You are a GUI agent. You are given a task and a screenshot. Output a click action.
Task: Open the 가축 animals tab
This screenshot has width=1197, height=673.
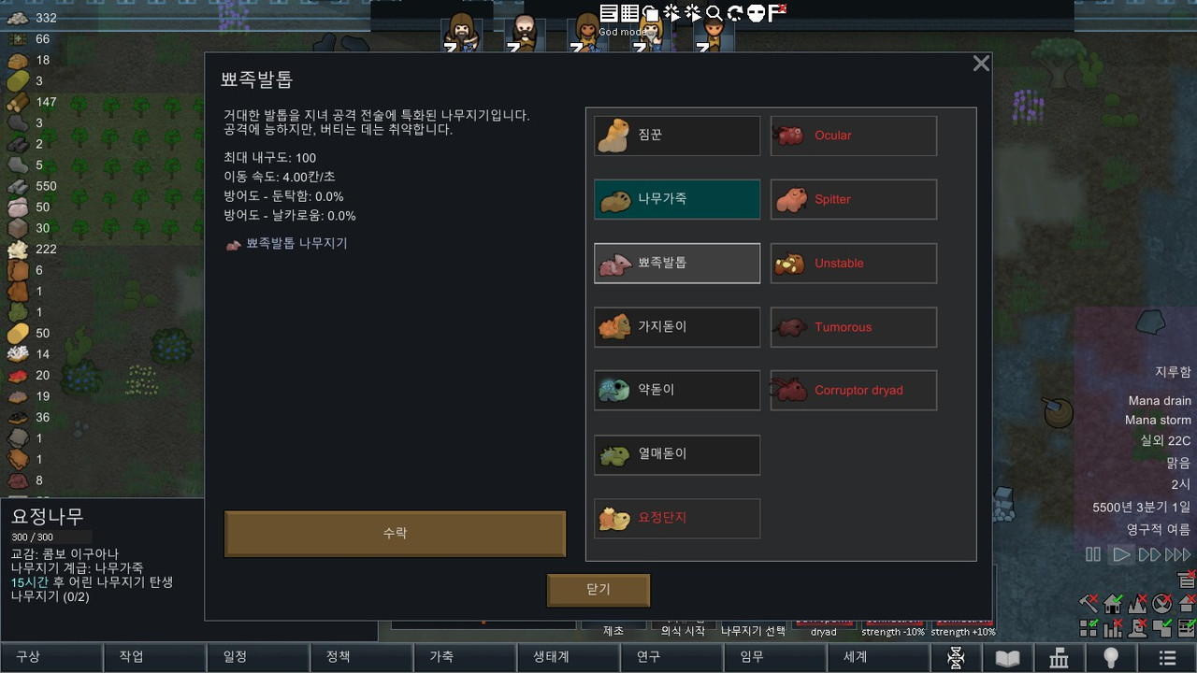pyautogui.click(x=441, y=657)
